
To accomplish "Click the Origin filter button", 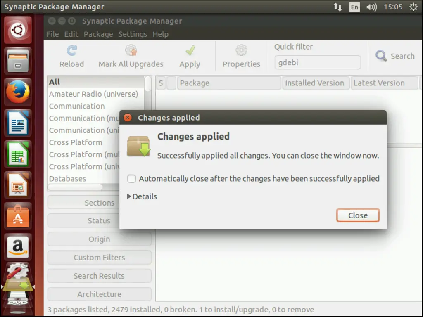I will click(x=99, y=239).
